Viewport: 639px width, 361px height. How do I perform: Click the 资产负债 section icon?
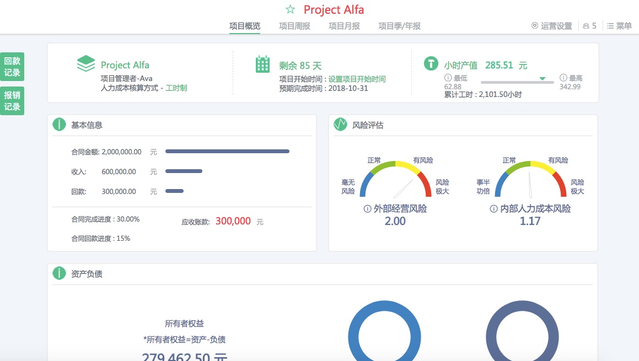click(60, 273)
